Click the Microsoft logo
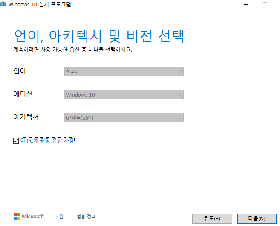This screenshot has height=226, width=280. [29, 217]
